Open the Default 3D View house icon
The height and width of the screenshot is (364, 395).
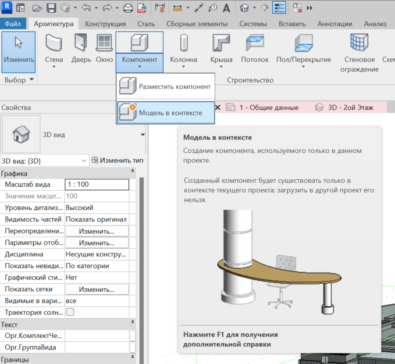click(x=244, y=8)
